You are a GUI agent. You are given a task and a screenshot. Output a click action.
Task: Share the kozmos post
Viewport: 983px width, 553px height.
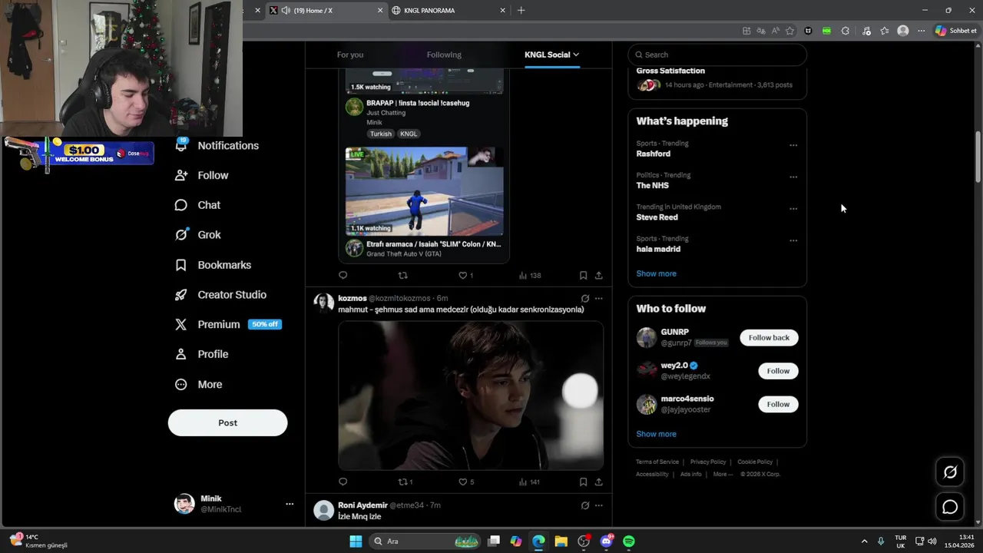(x=598, y=482)
